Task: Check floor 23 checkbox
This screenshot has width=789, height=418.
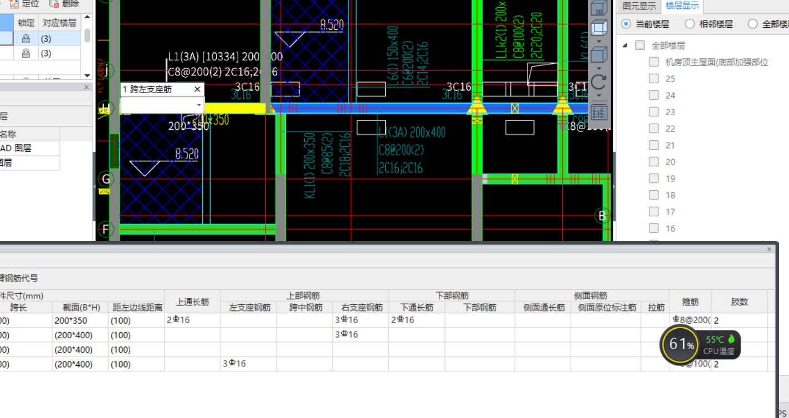Action: pos(654,112)
